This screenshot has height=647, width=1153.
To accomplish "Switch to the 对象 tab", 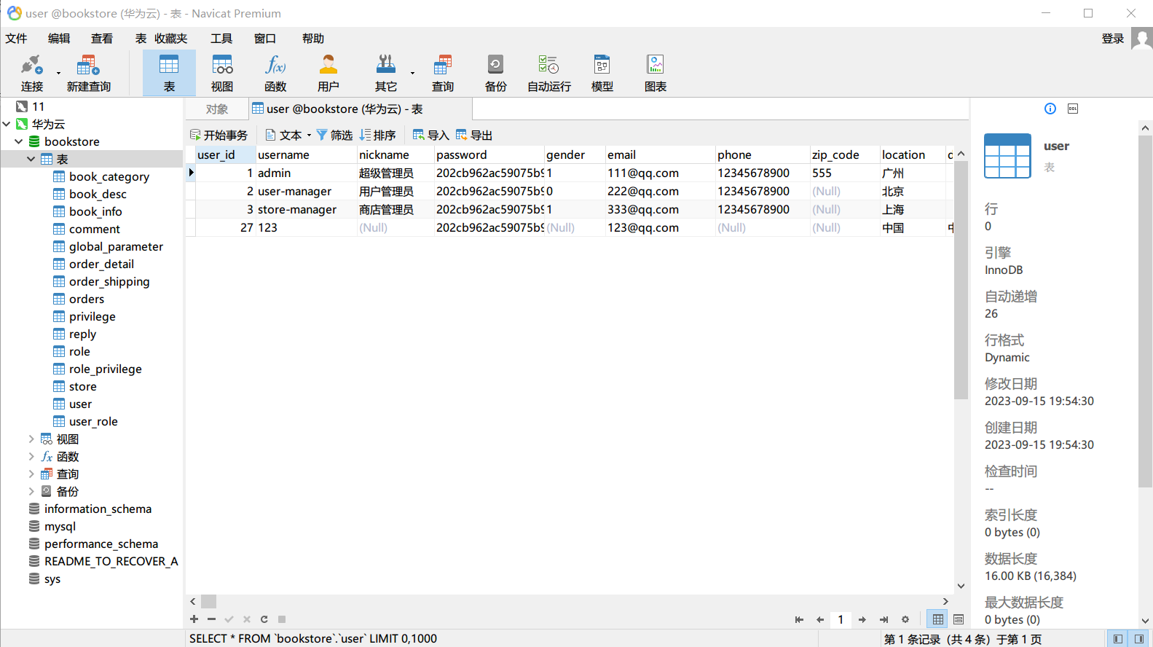I will (216, 109).
